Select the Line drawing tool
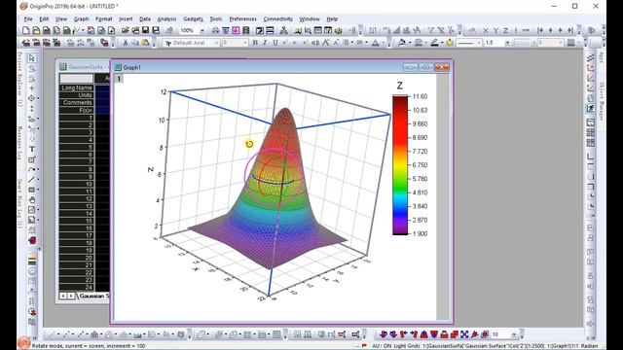This screenshot has width=623, height=350. (32, 179)
